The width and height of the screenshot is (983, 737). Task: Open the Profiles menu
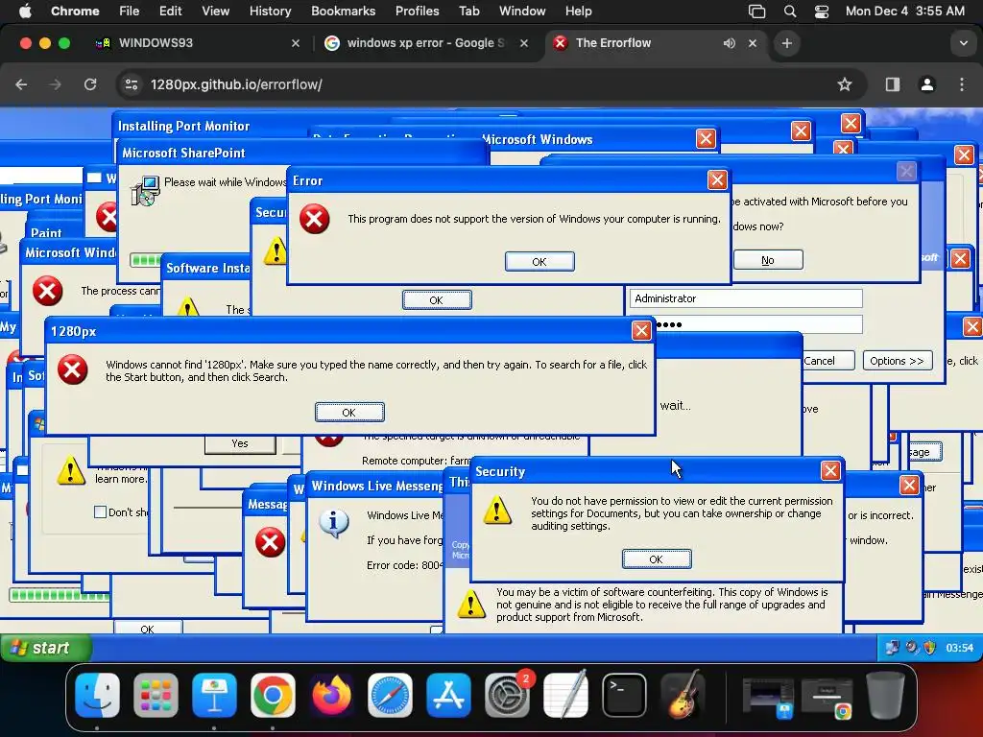pos(417,11)
